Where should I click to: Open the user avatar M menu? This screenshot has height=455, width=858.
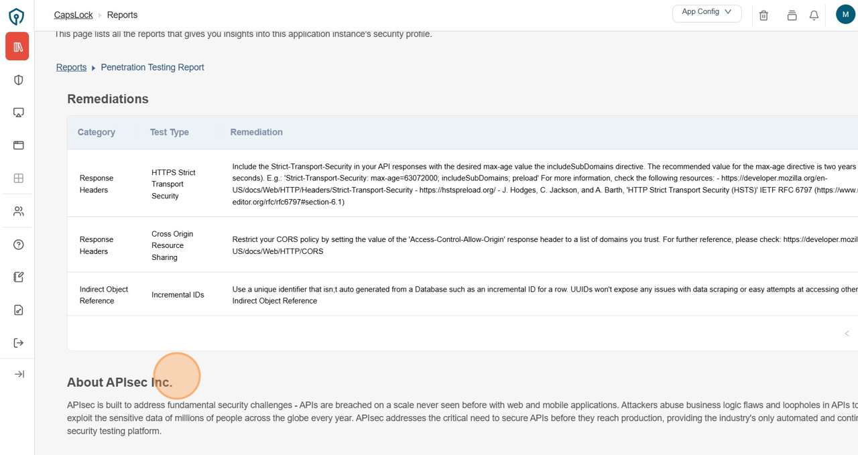pos(845,14)
